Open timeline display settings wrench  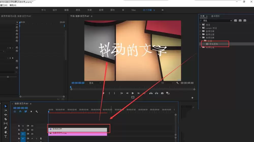coord(37,112)
